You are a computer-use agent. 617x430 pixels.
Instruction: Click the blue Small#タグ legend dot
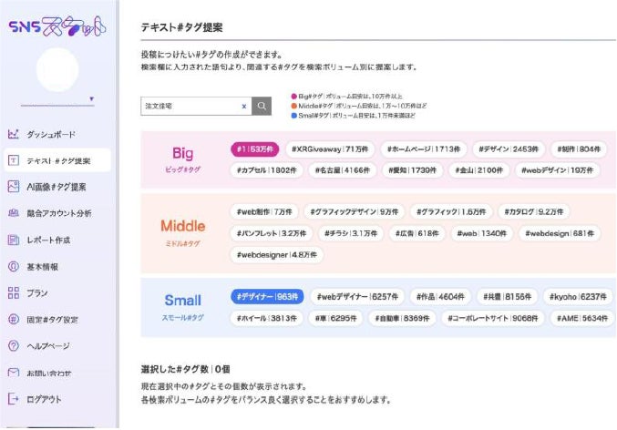[294, 116]
